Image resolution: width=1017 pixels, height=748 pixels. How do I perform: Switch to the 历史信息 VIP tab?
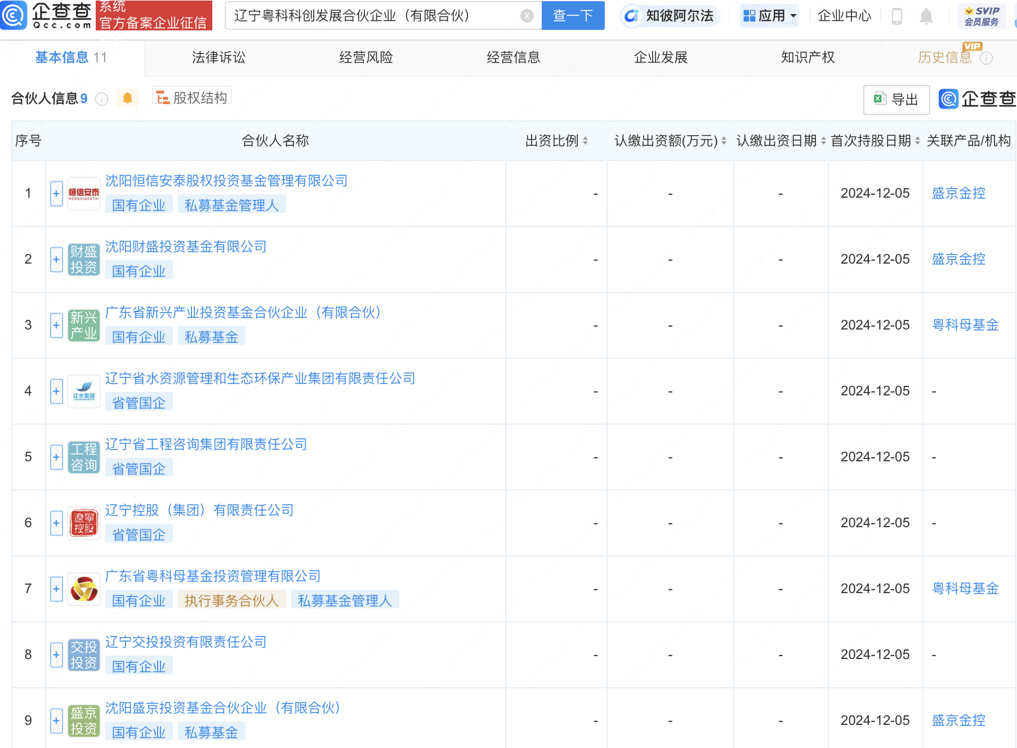[945, 57]
